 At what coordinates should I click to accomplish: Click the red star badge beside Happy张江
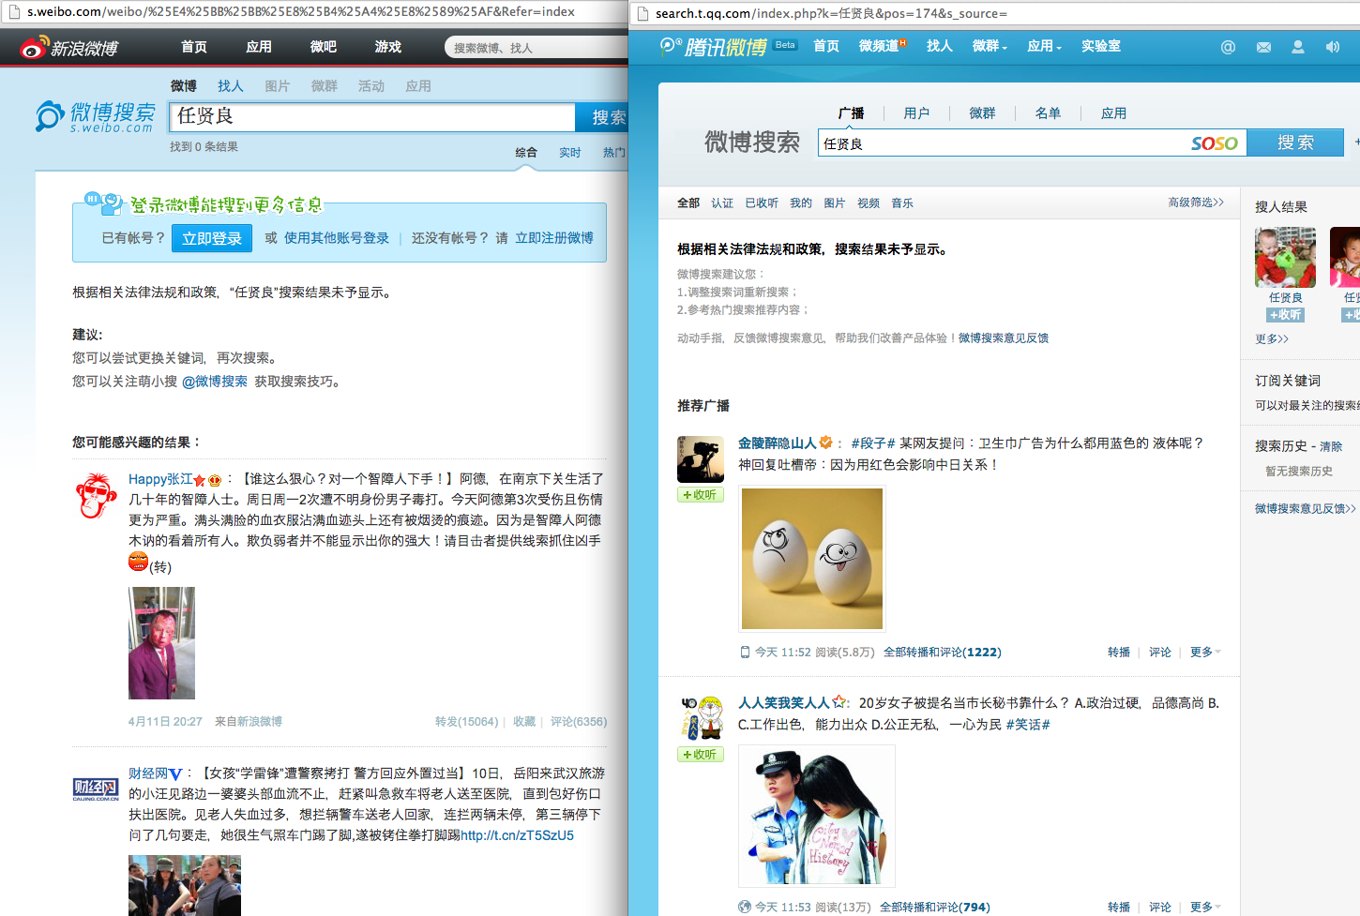(200, 480)
